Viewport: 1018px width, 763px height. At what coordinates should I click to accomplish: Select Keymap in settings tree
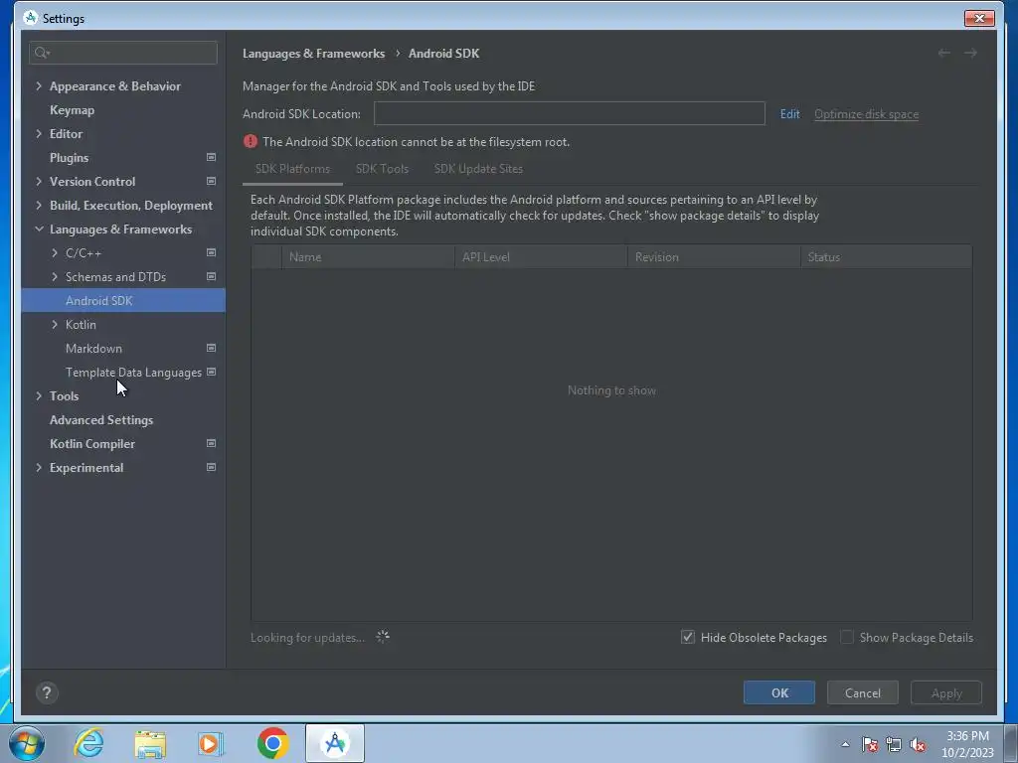pyautogui.click(x=72, y=110)
